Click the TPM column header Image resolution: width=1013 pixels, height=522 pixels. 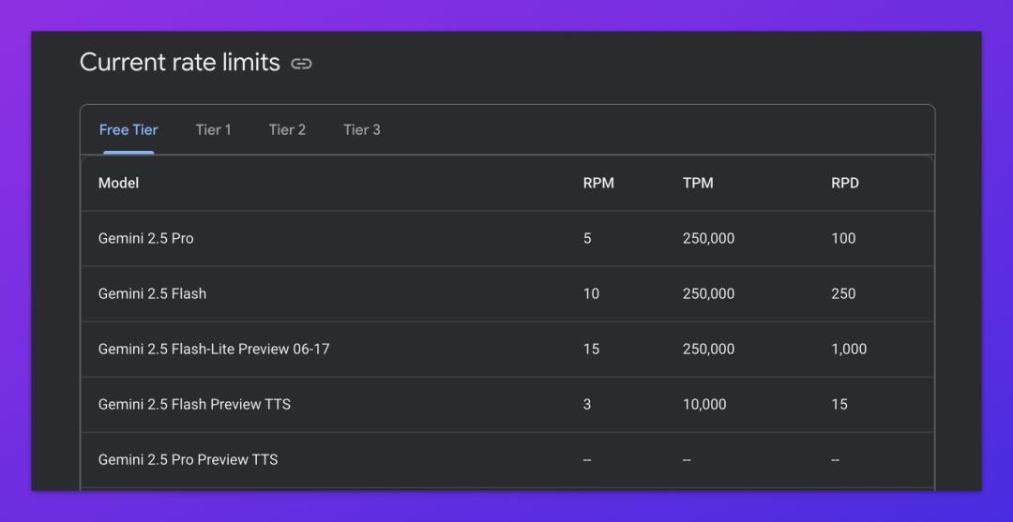point(698,184)
